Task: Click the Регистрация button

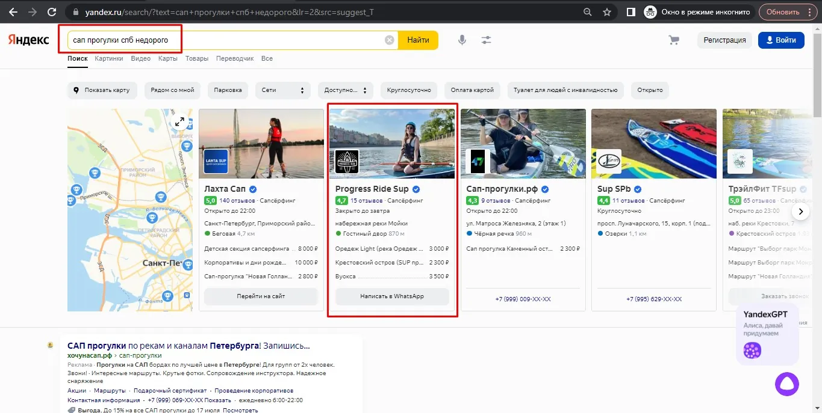Action: [724, 40]
